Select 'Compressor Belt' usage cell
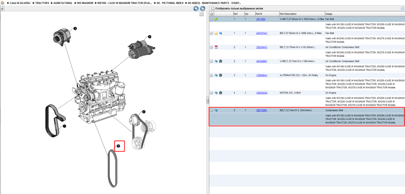The image size is (405, 194). pyautogui.click(x=334, y=110)
